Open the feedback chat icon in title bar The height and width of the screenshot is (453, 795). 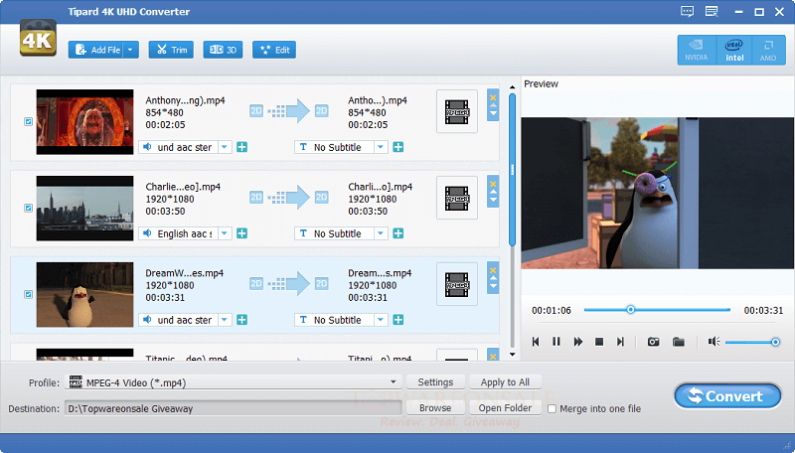(688, 11)
